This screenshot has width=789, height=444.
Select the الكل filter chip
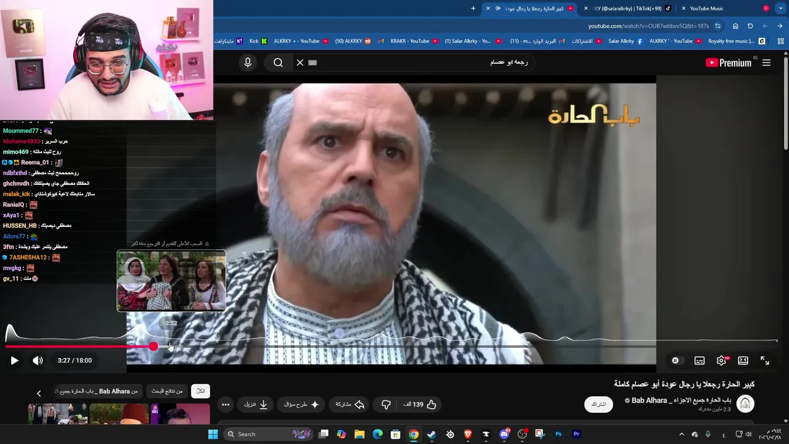200,391
